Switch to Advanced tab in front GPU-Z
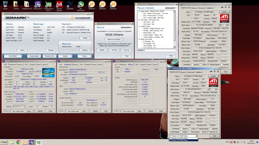Image resolution: width=259 pixels, height=145 pixels. tap(190, 72)
